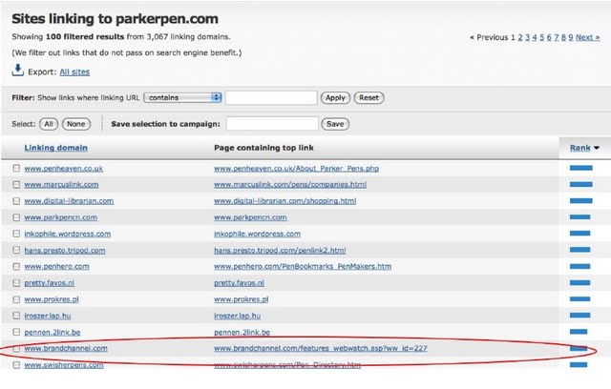Click the rank bar for www.penheaven.co.uk
Screen dimensions: 611x389
click(x=581, y=168)
